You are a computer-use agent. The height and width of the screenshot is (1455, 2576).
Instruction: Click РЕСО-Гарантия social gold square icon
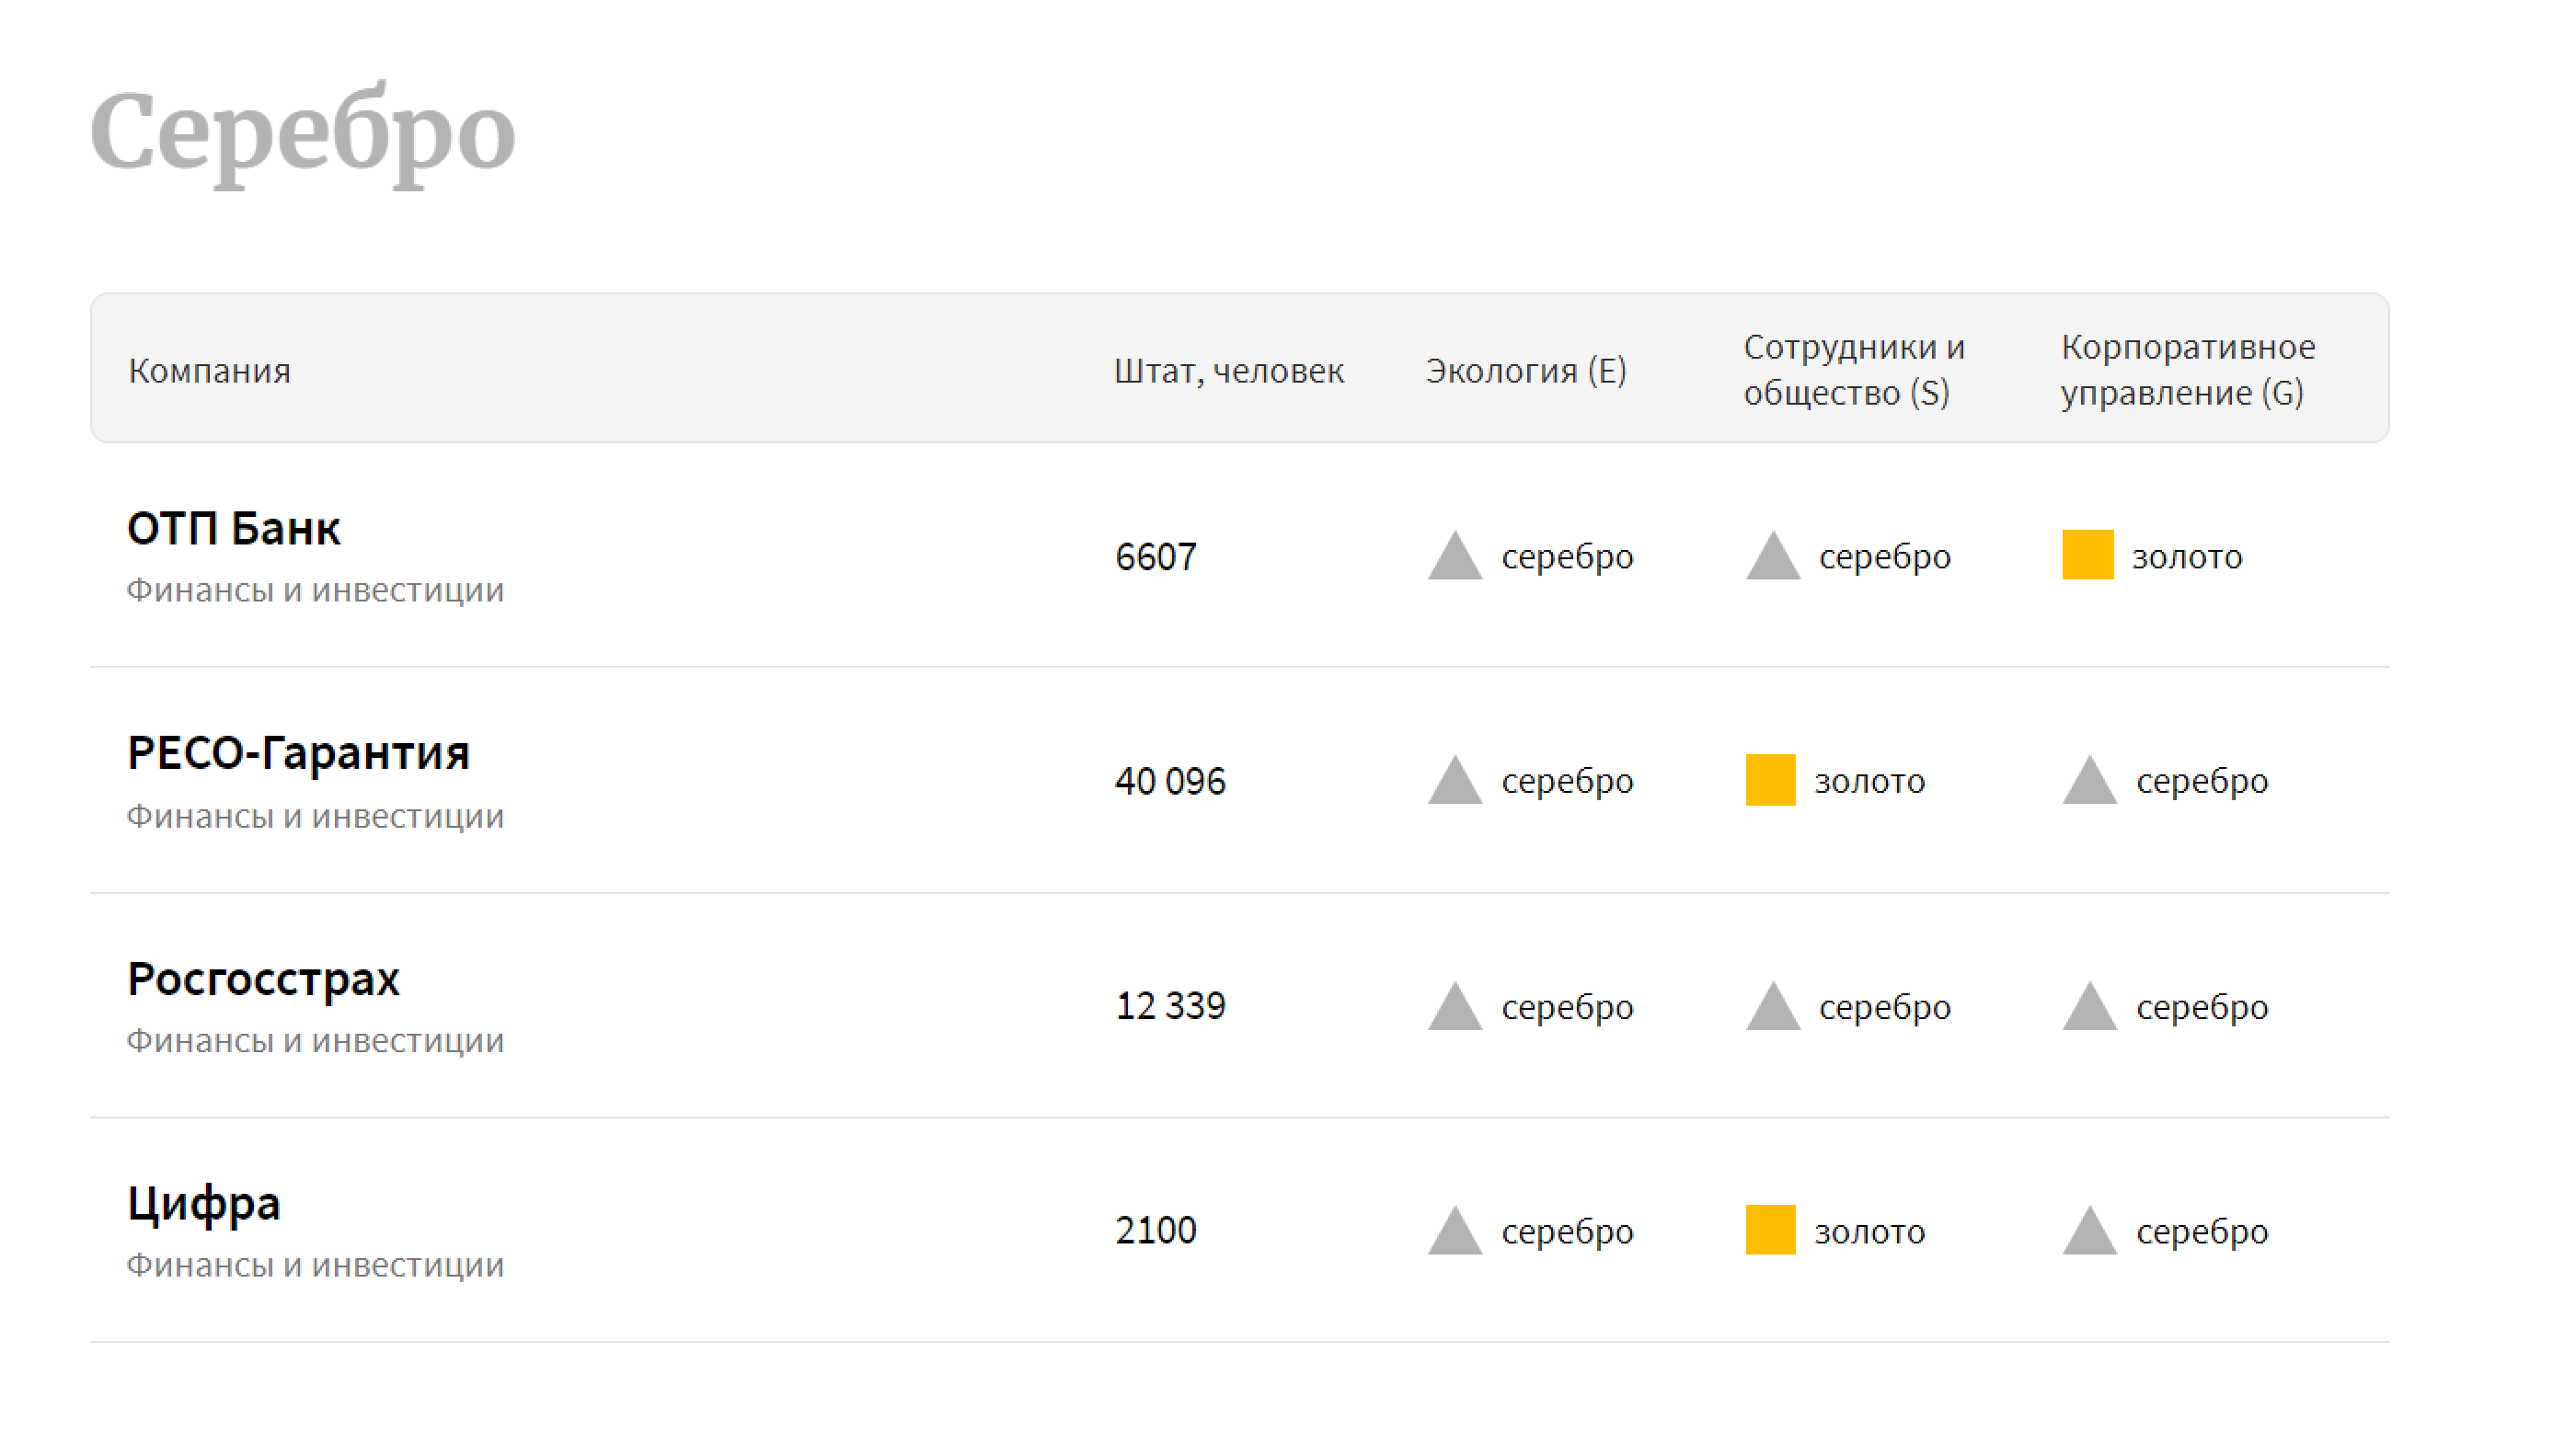(1770, 780)
